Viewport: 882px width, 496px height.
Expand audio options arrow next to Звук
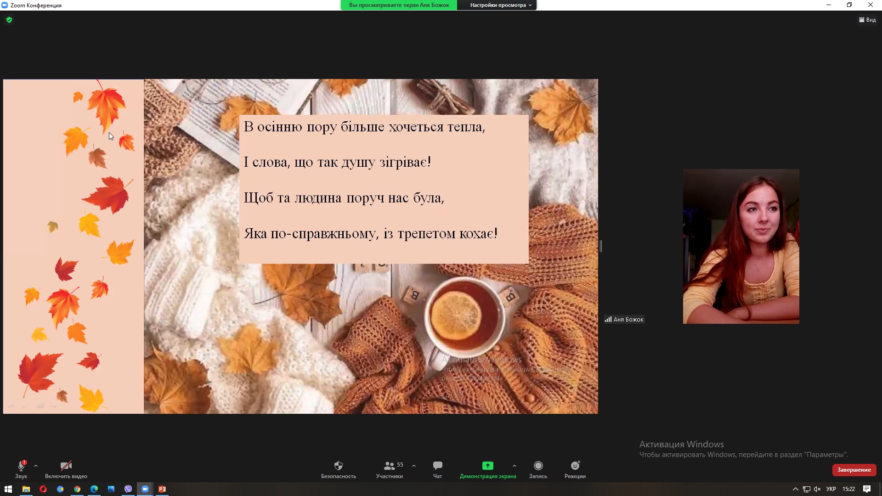36,466
